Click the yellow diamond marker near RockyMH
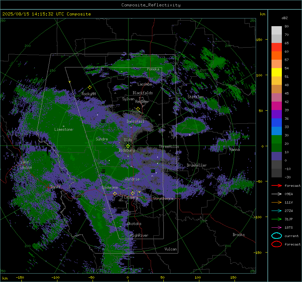This screenshot has height=282, width=302. 90,88
